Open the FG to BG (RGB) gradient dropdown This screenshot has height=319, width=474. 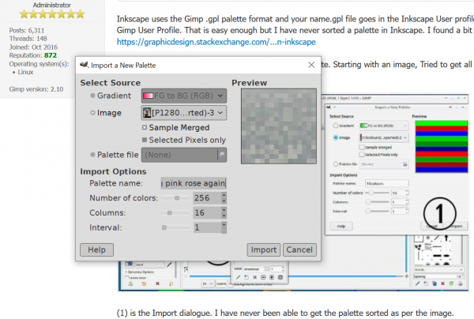pos(184,96)
